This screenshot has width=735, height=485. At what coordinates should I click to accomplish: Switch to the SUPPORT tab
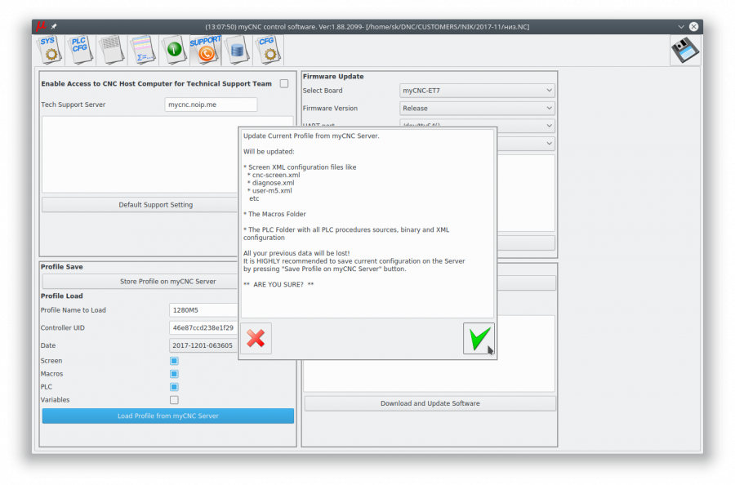click(x=205, y=50)
